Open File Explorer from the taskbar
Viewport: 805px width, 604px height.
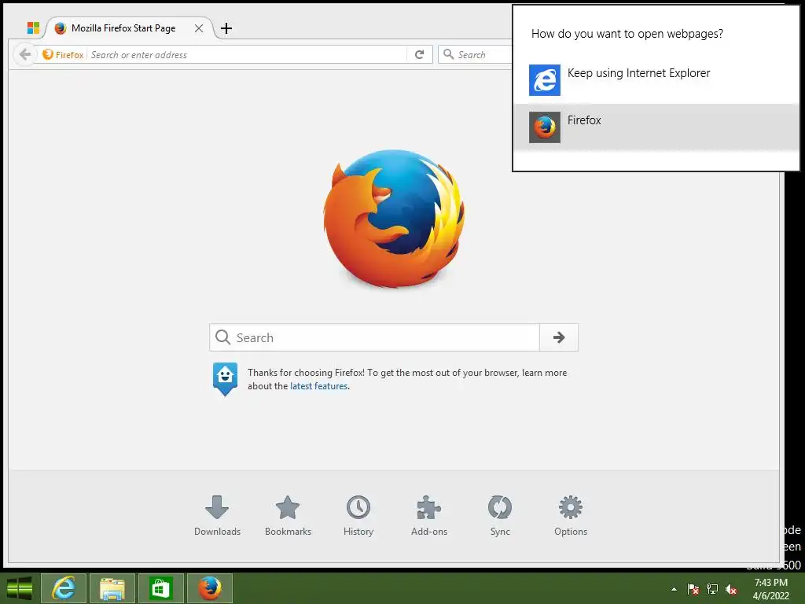(x=112, y=588)
